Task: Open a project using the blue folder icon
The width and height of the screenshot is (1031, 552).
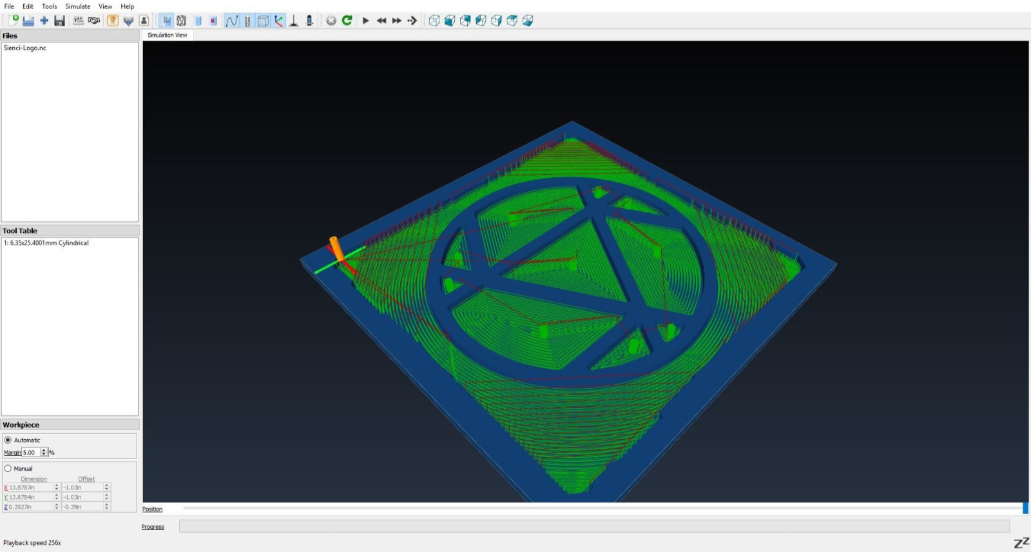Action: pyautogui.click(x=28, y=21)
